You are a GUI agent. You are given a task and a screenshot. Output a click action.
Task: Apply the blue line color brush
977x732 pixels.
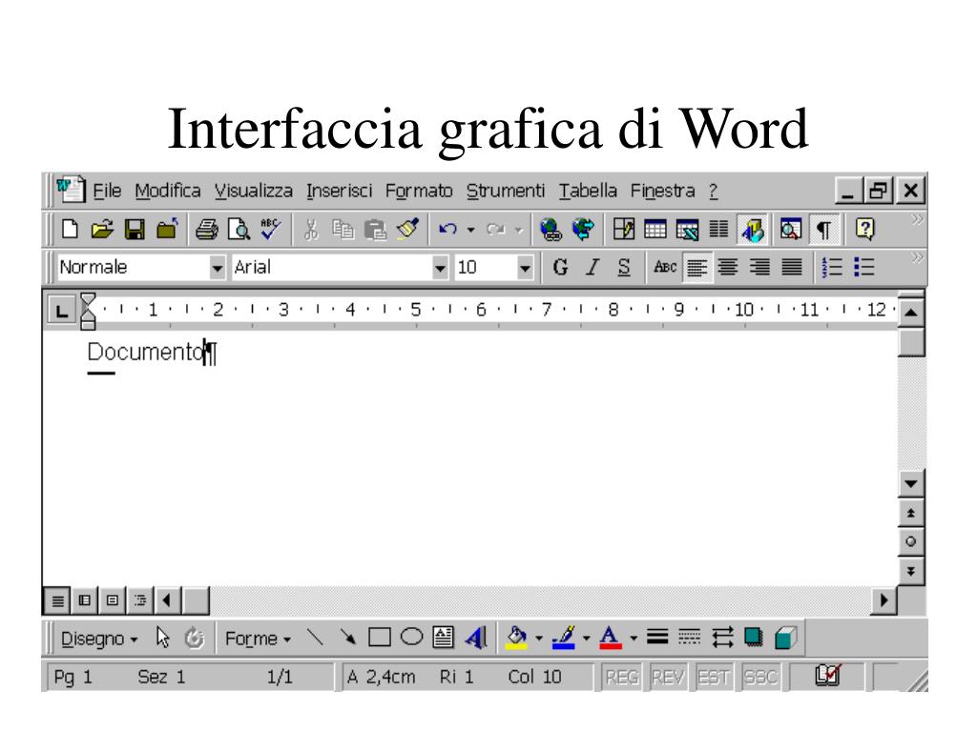[x=564, y=638]
